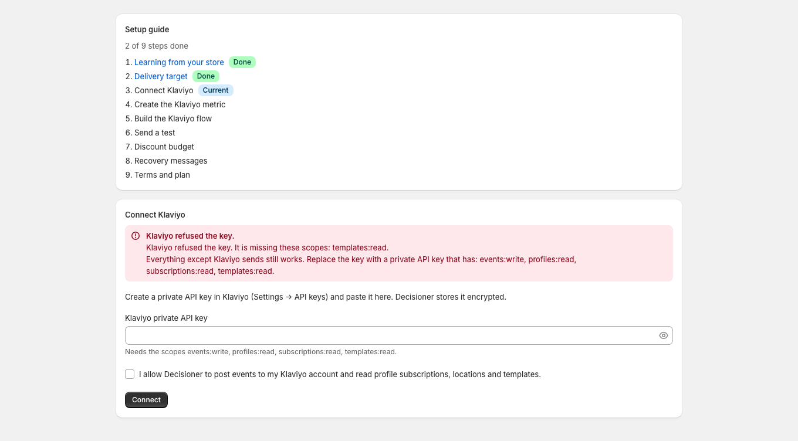Viewport: 798px width, 441px height.
Task: Click the Done badge beside Delivery target
Action: [206, 76]
